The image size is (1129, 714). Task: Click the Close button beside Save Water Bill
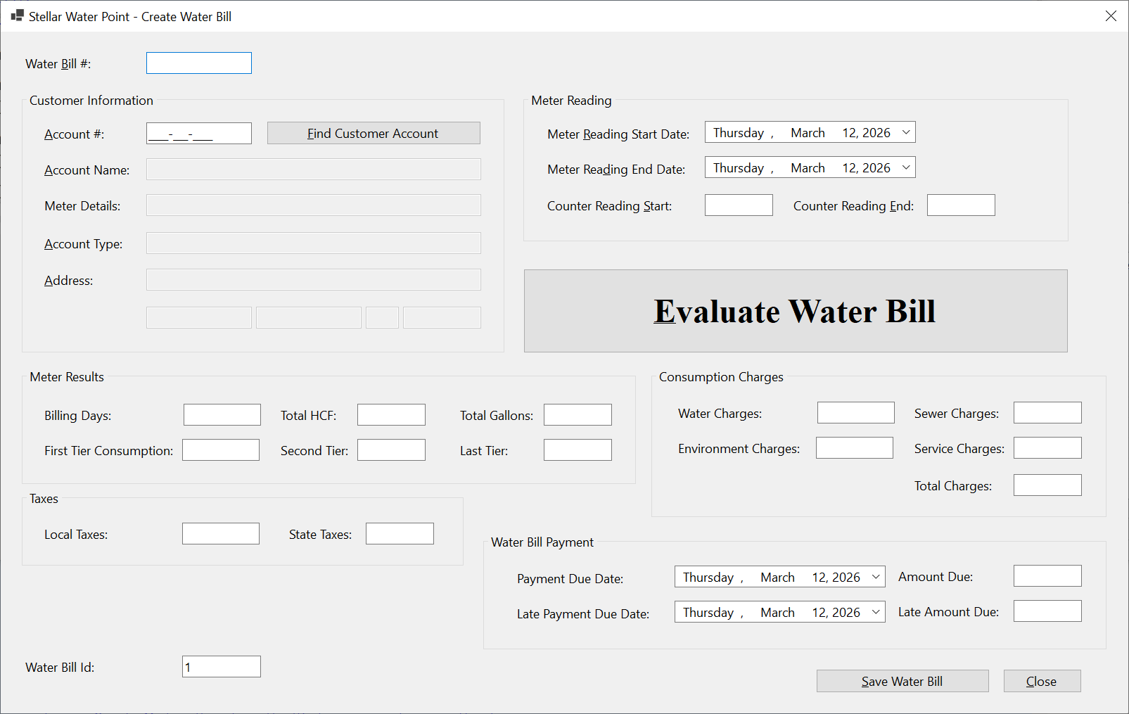click(x=1042, y=681)
